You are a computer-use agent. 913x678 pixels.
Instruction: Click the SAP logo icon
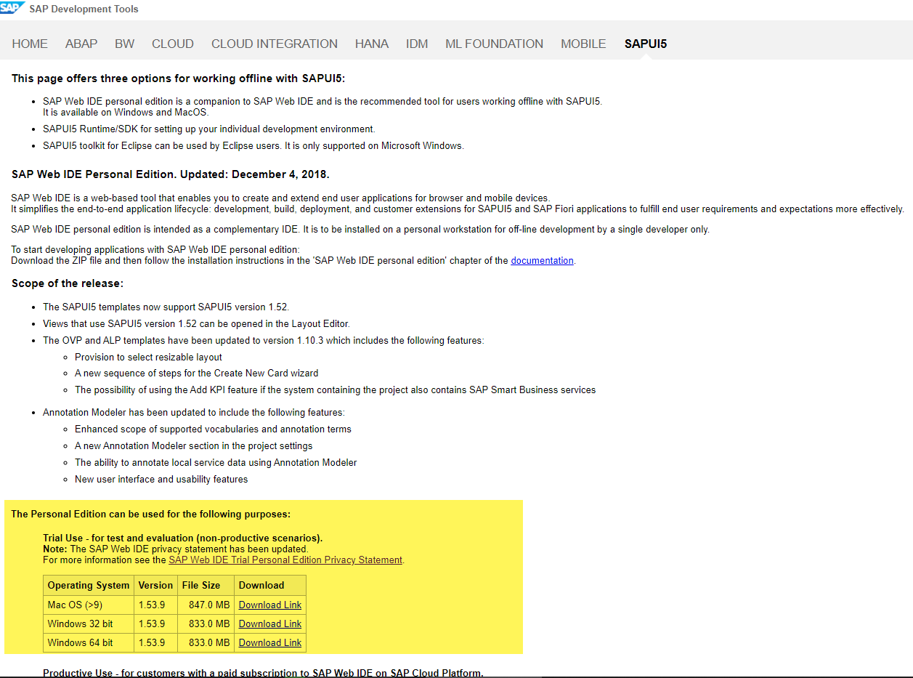click(12, 8)
